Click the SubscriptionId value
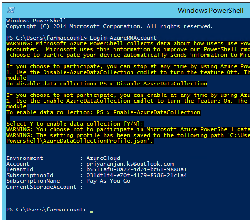This screenshot has width=251, height=221. click(137, 175)
